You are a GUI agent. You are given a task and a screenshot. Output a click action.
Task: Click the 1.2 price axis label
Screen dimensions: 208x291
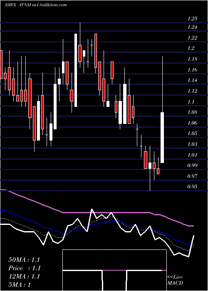pyautogui.click(x=191, y=48)
